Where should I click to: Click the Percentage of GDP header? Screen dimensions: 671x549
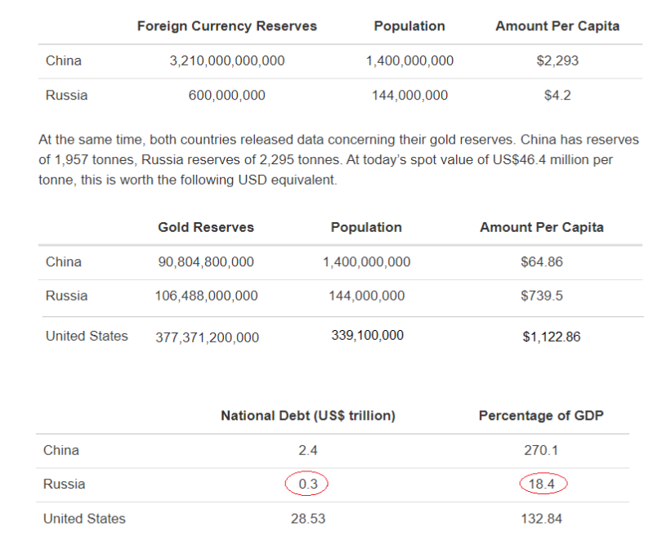pyautogui.click(x=541, y=416)
